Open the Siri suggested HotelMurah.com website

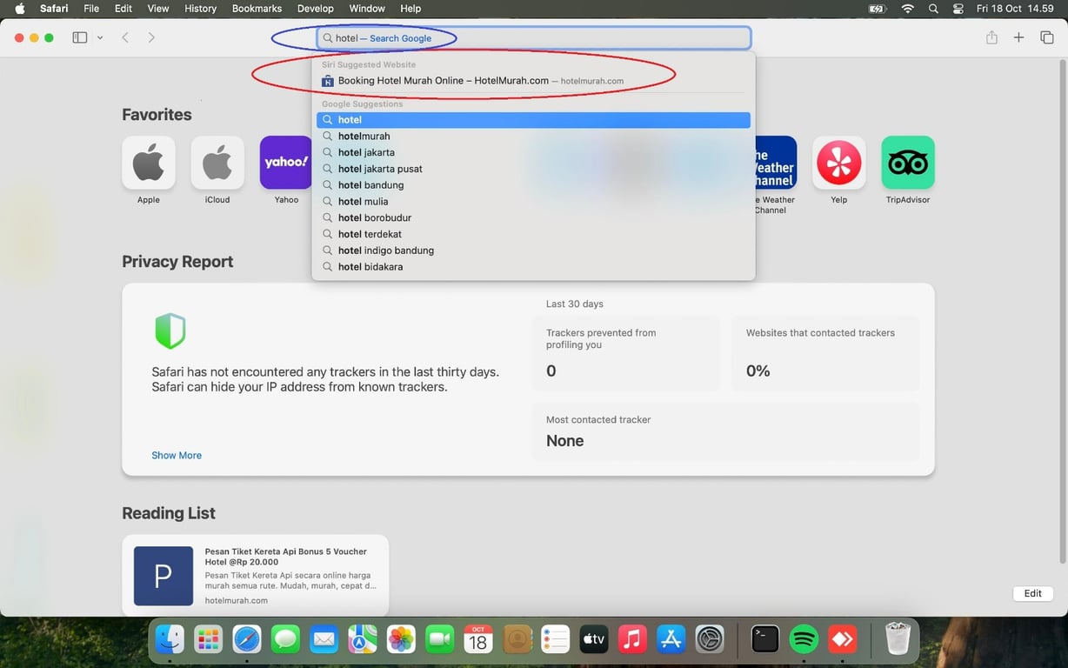(x=533, y=81)
